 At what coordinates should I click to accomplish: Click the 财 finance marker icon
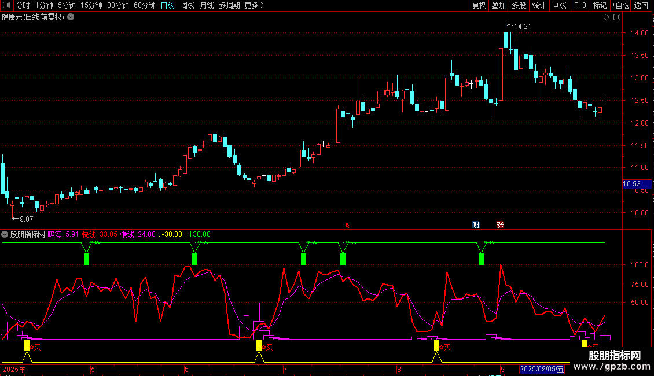tap(476, 225)
